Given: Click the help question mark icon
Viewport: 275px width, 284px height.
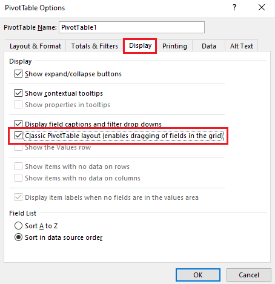Looking at the screenshot, I should click(234, 8).
